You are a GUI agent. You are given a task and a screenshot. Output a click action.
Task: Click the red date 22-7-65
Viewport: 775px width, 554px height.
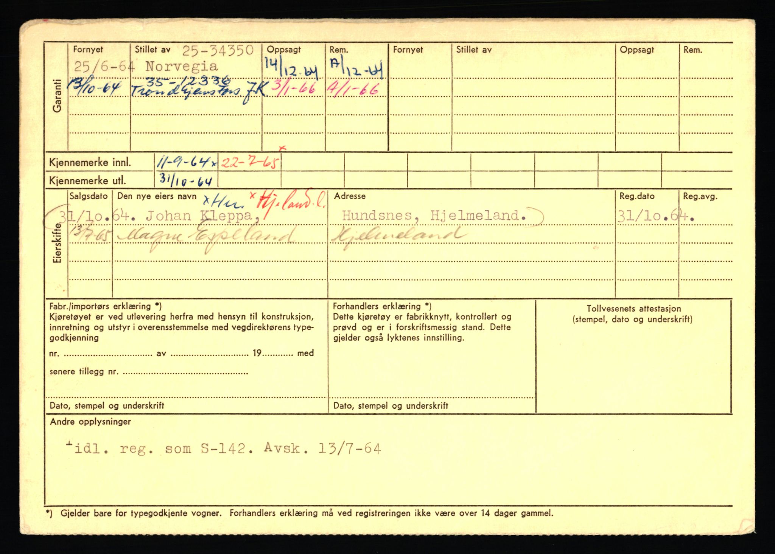click(x=250, y=163)
